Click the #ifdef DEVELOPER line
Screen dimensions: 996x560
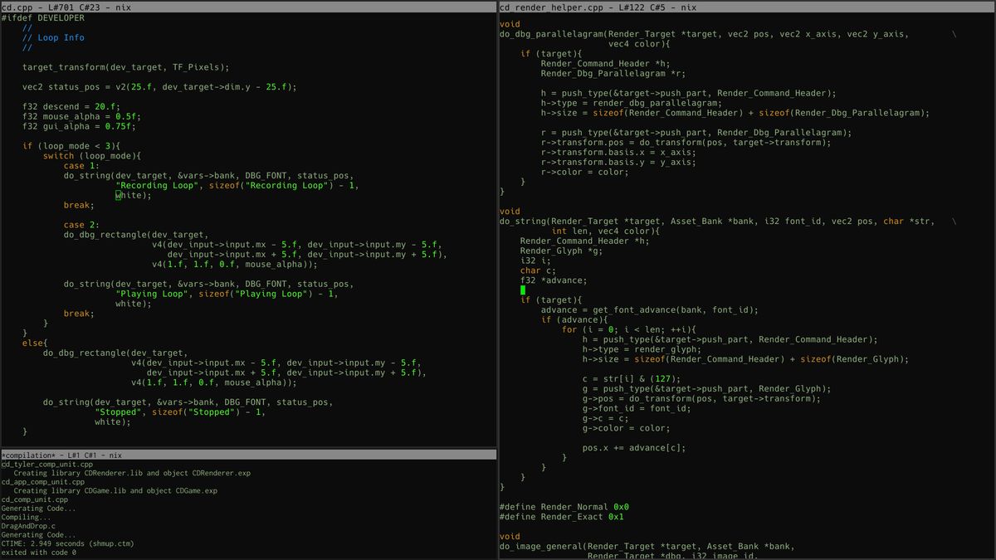(40, 17)
